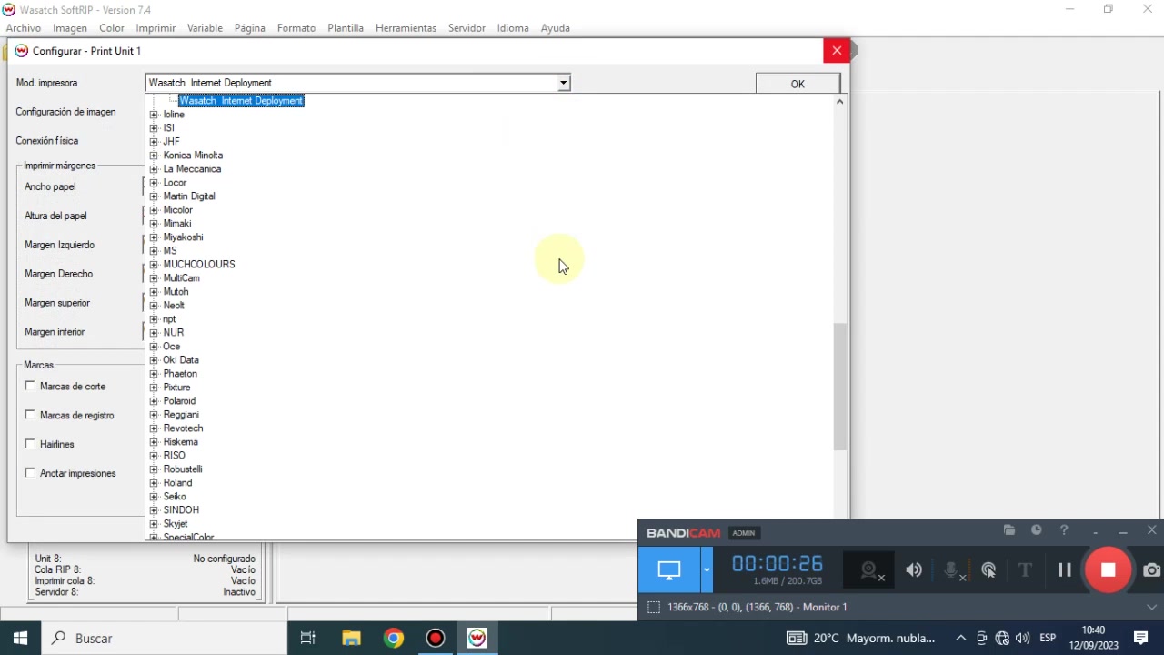The height and width of the screenshot is (655, 1164).
Task: Open Windows Start menu
Action: (20, 638)
